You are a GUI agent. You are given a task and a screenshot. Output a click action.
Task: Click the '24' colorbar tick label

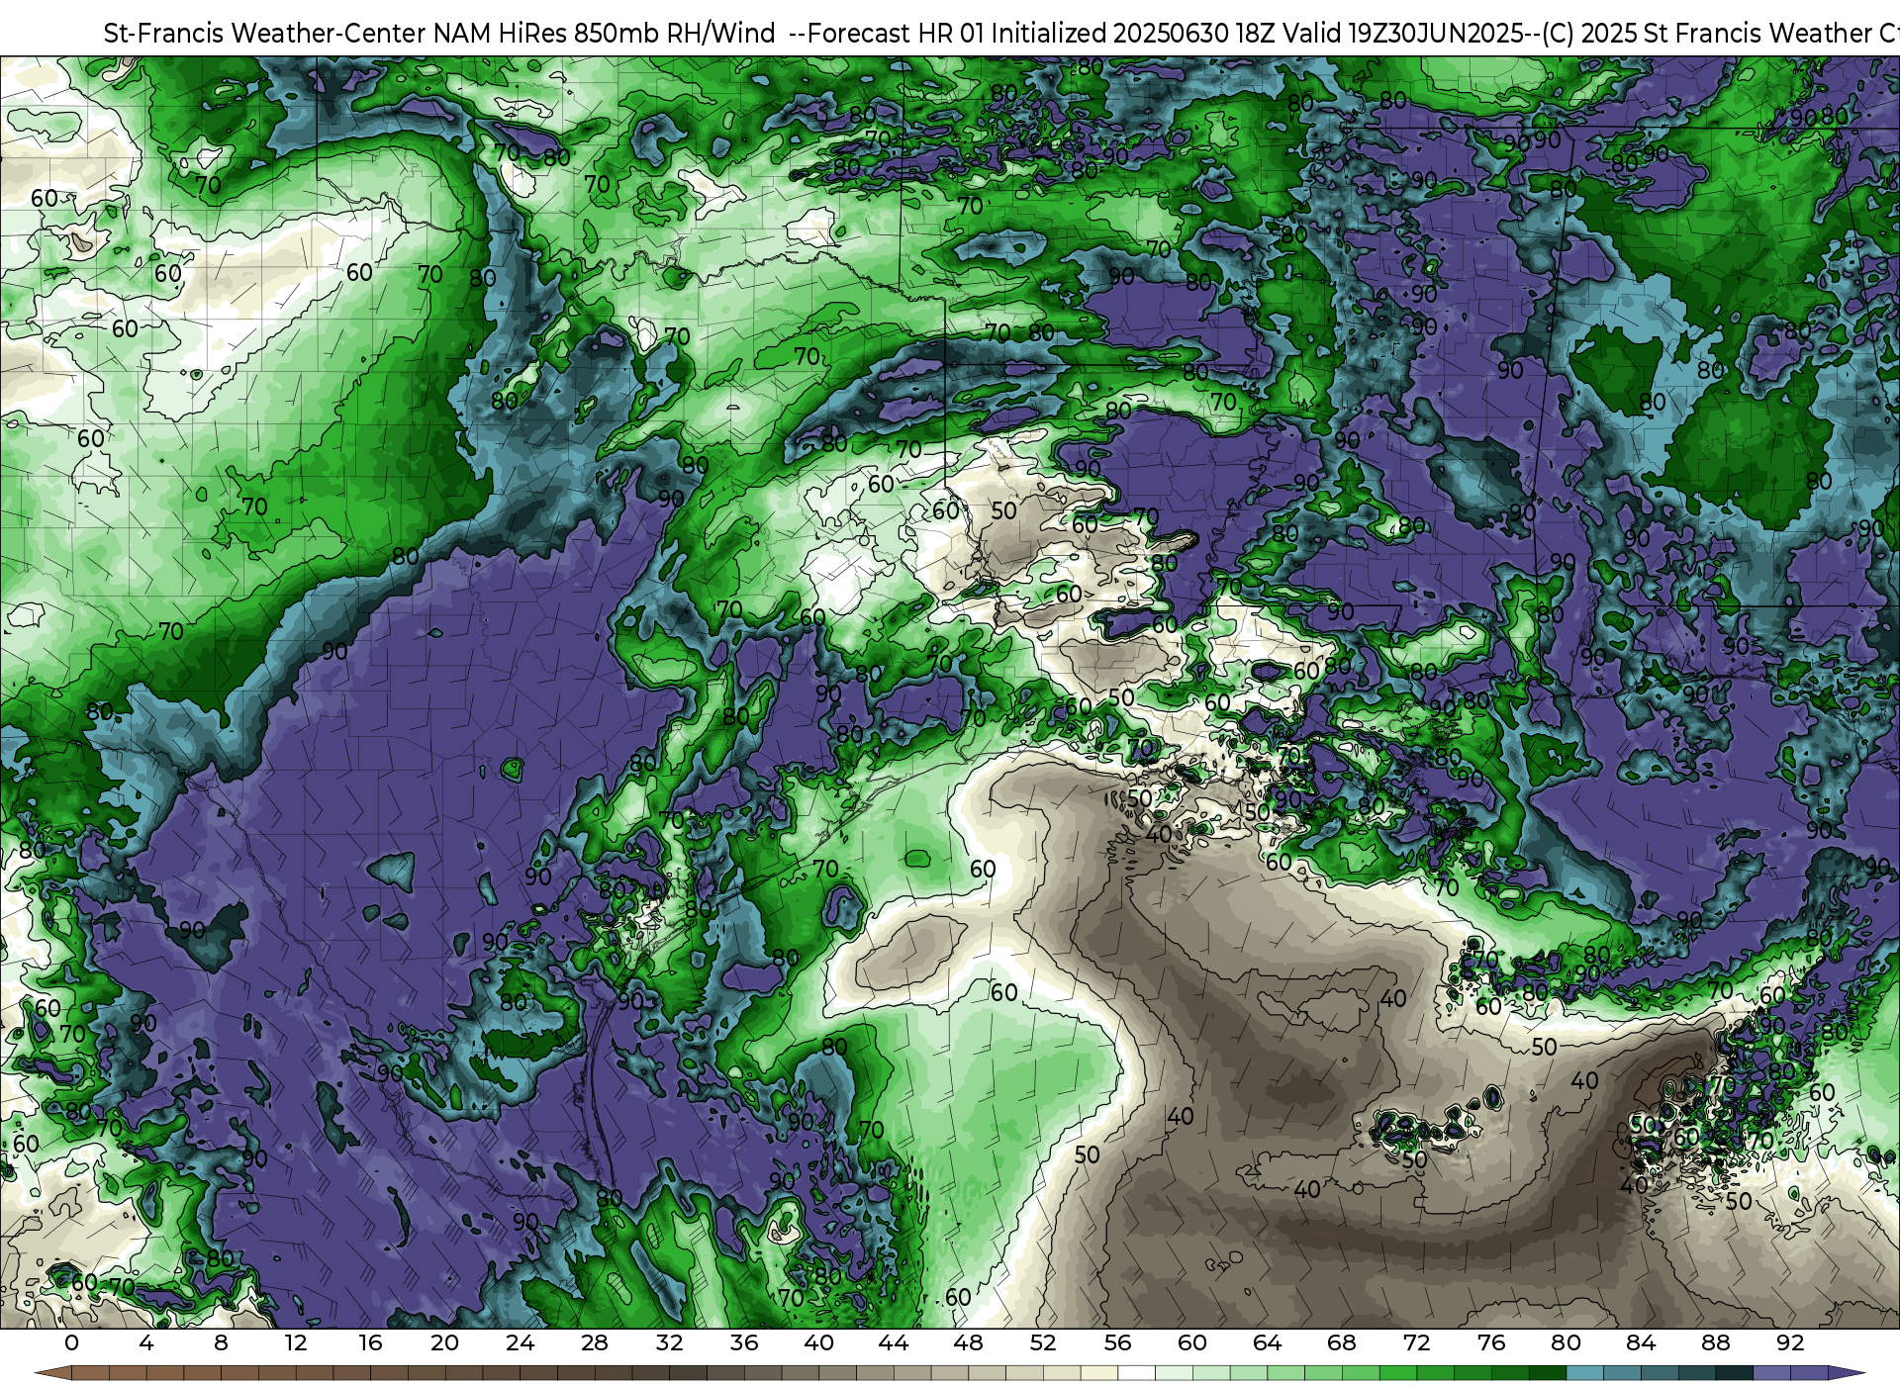coord(520,1343)
